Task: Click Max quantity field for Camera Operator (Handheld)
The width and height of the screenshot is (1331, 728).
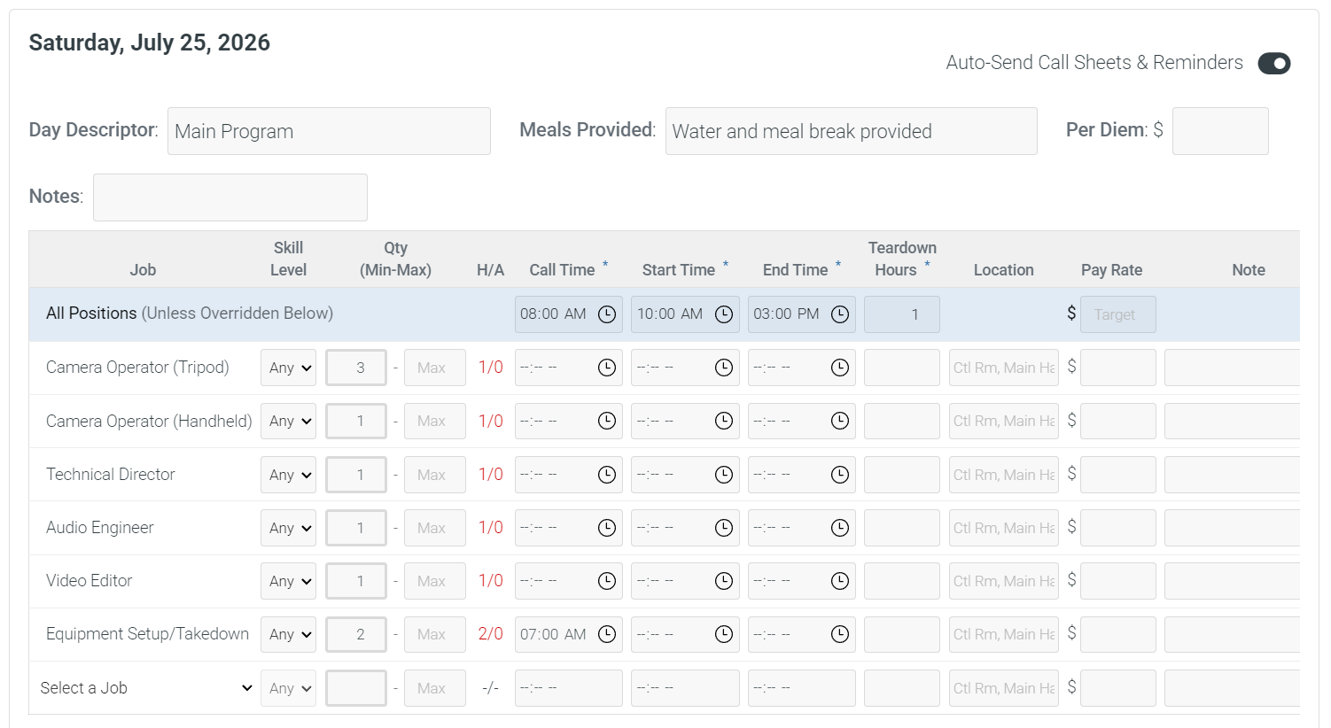Action: (x=435, y=422)
